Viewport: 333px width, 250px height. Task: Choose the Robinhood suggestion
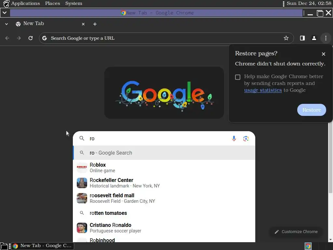pyautogui.click(x=164, y=240)
